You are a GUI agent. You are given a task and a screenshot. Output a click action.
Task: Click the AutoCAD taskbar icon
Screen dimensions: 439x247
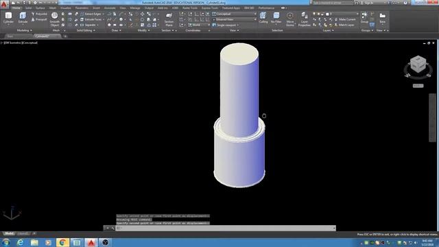pyautogui.click(x=91, y=242)
